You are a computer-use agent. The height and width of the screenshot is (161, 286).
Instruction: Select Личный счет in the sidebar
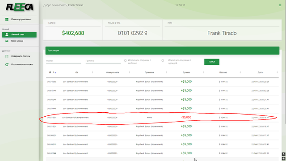tap(19, 34)
